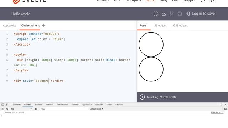Image resolution: width=228 pixels, height=128 pixels.
Task: Click the console Filter input field
Action: (64, 109)
